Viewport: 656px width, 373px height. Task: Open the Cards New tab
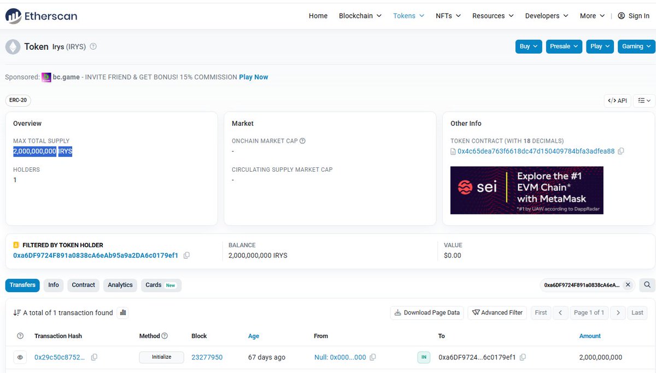tap(161, 285)
